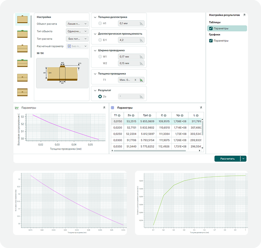The height and width of the screenshot is (248, 261).
Task: Click the chart icon in the Er1 field
Action: (142, 40)
